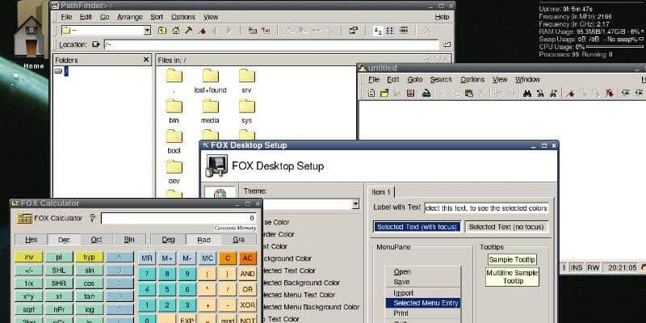This screenshot has width=646, height=323.
Task: Switch PathFinder to detailed list view
Action: click(x=403, y=31)
